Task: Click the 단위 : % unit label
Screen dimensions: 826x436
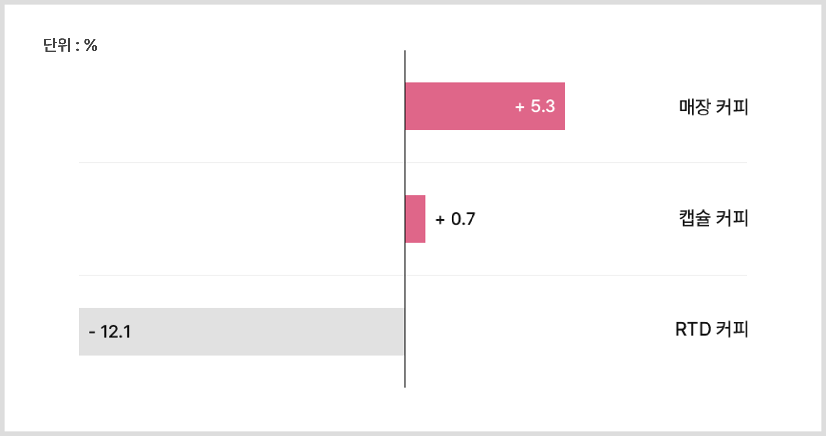Action: (x=70, y=45)
